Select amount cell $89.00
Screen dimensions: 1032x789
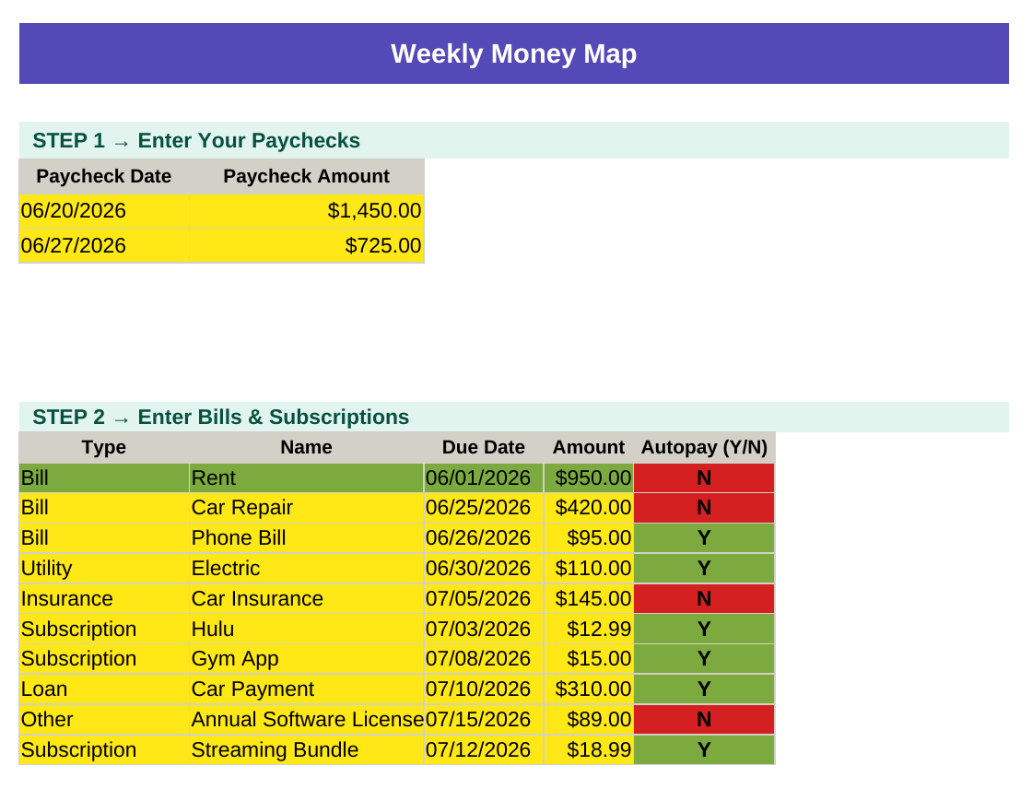pyautogui.click(x=589, y=719)
